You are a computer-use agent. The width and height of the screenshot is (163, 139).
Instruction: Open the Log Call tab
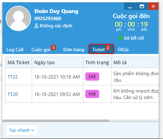[x=15, y=50]
